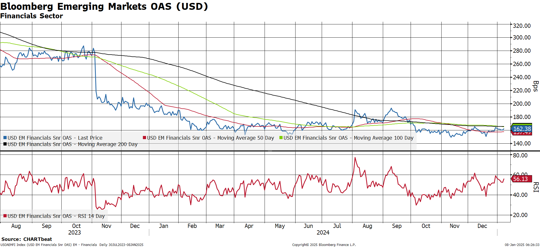Click the 56.13 RSI value tag
The width and height of the screenshot is (540, 247).
point(521,179)
